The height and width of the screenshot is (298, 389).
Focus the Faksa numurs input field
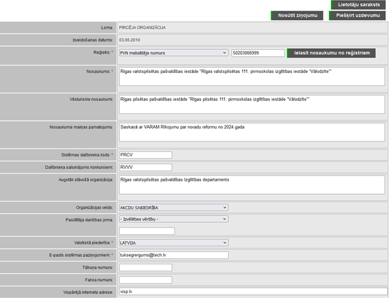pos(145,279)
